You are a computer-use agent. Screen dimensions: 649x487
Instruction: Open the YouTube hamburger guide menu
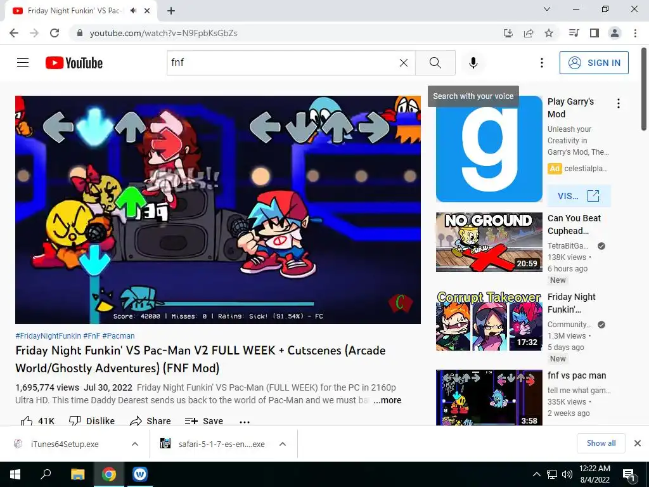(23, 63)
